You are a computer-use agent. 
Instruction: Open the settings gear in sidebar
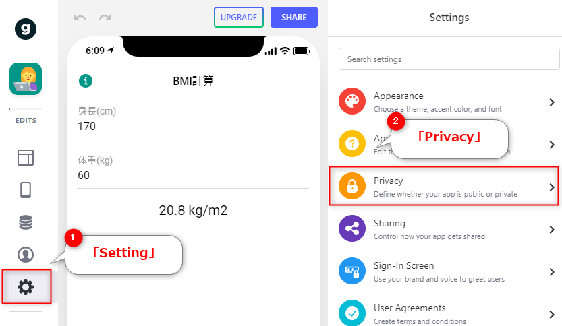tap(26, 287)
